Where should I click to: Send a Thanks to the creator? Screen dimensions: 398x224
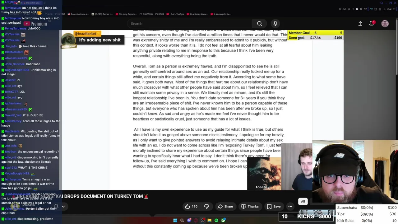(x=250, y=207)
